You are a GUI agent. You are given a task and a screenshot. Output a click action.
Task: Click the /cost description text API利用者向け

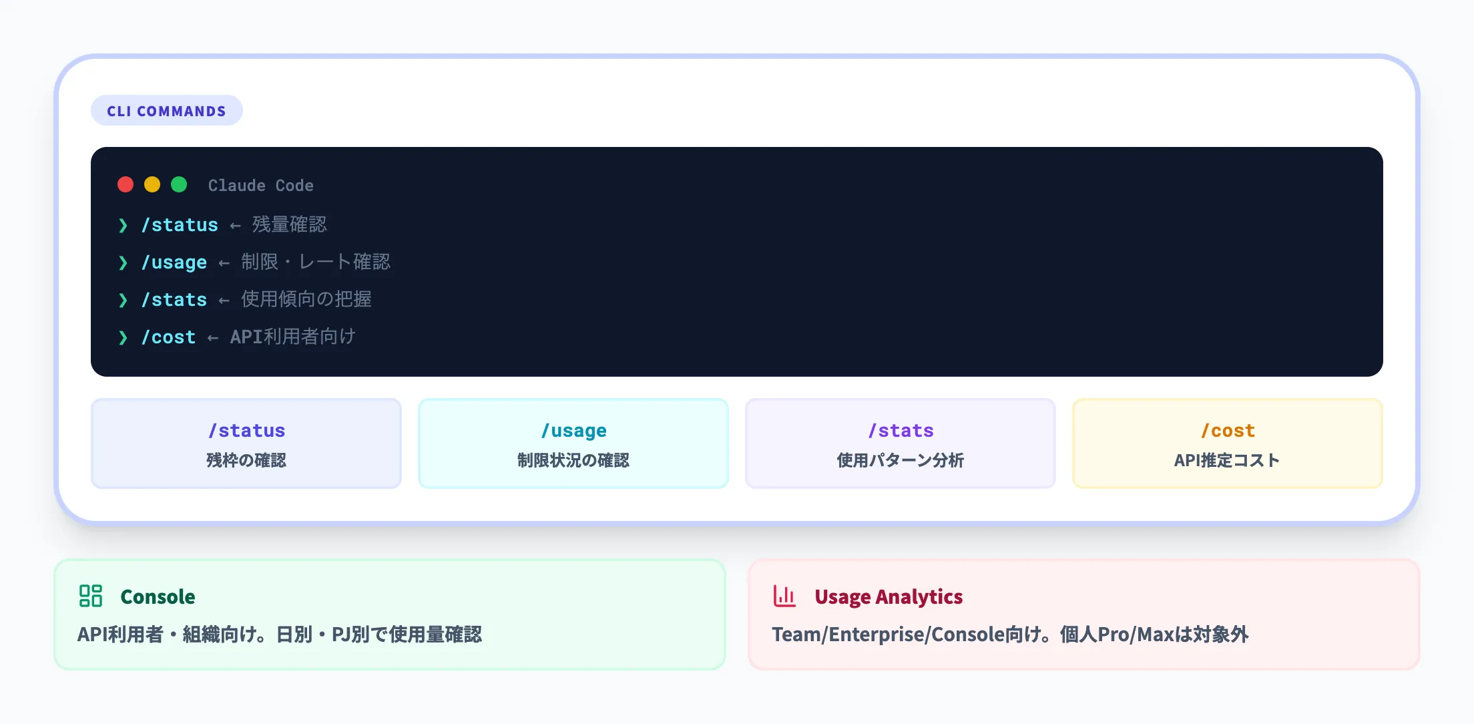coord(292,337)
